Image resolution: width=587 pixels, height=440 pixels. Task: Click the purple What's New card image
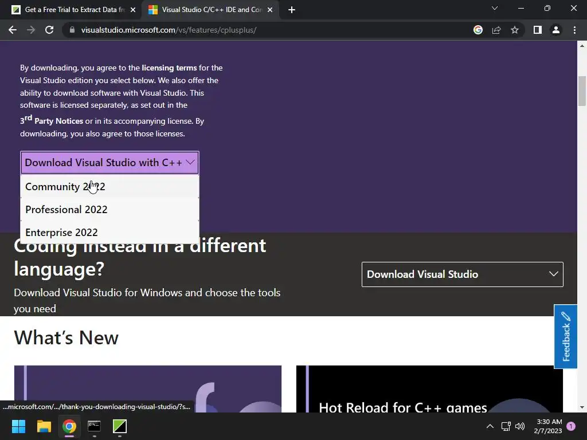pos(148,389)
